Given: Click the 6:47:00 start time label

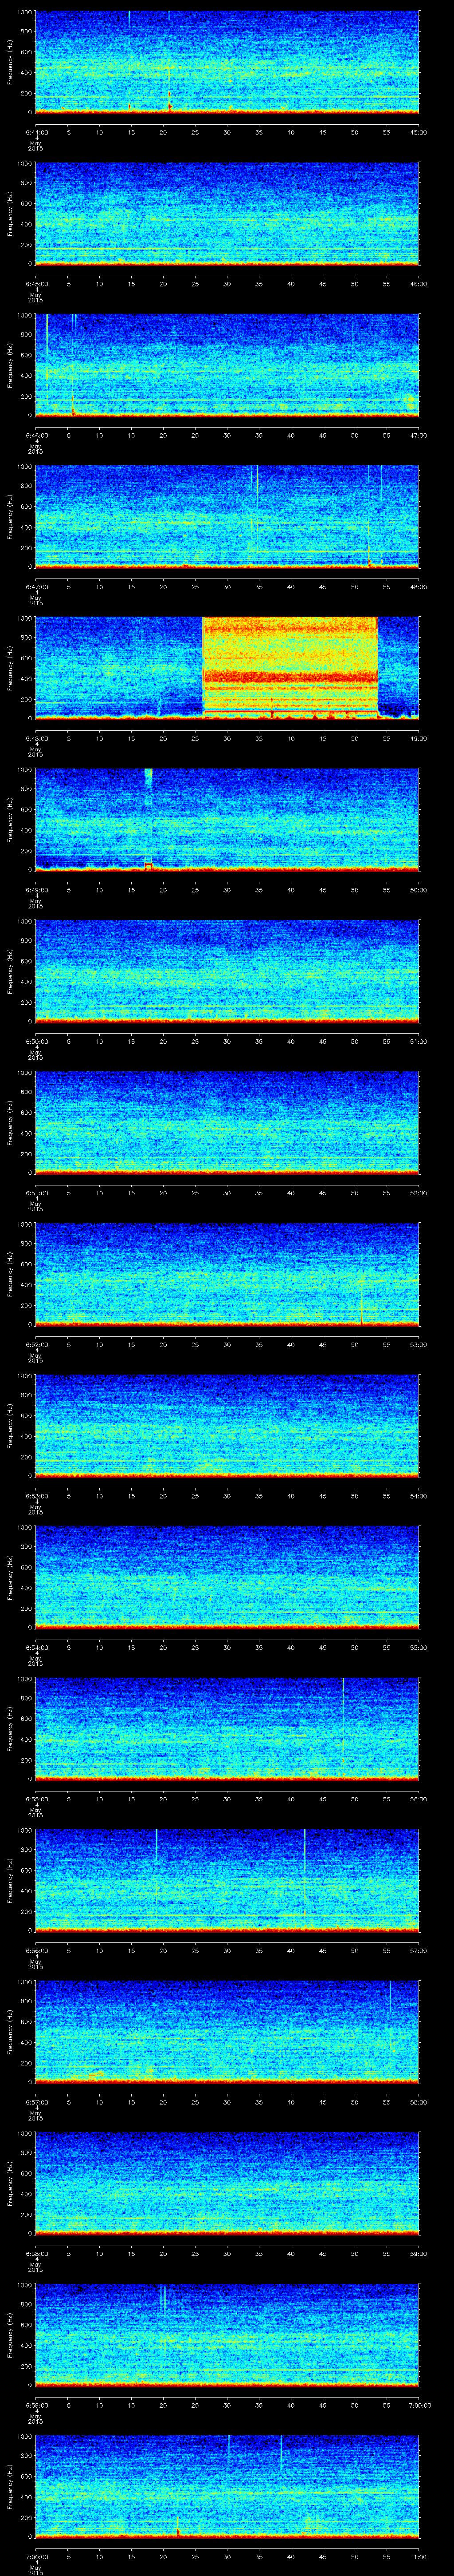Looking at the screenshot, I should click(36, 587).
